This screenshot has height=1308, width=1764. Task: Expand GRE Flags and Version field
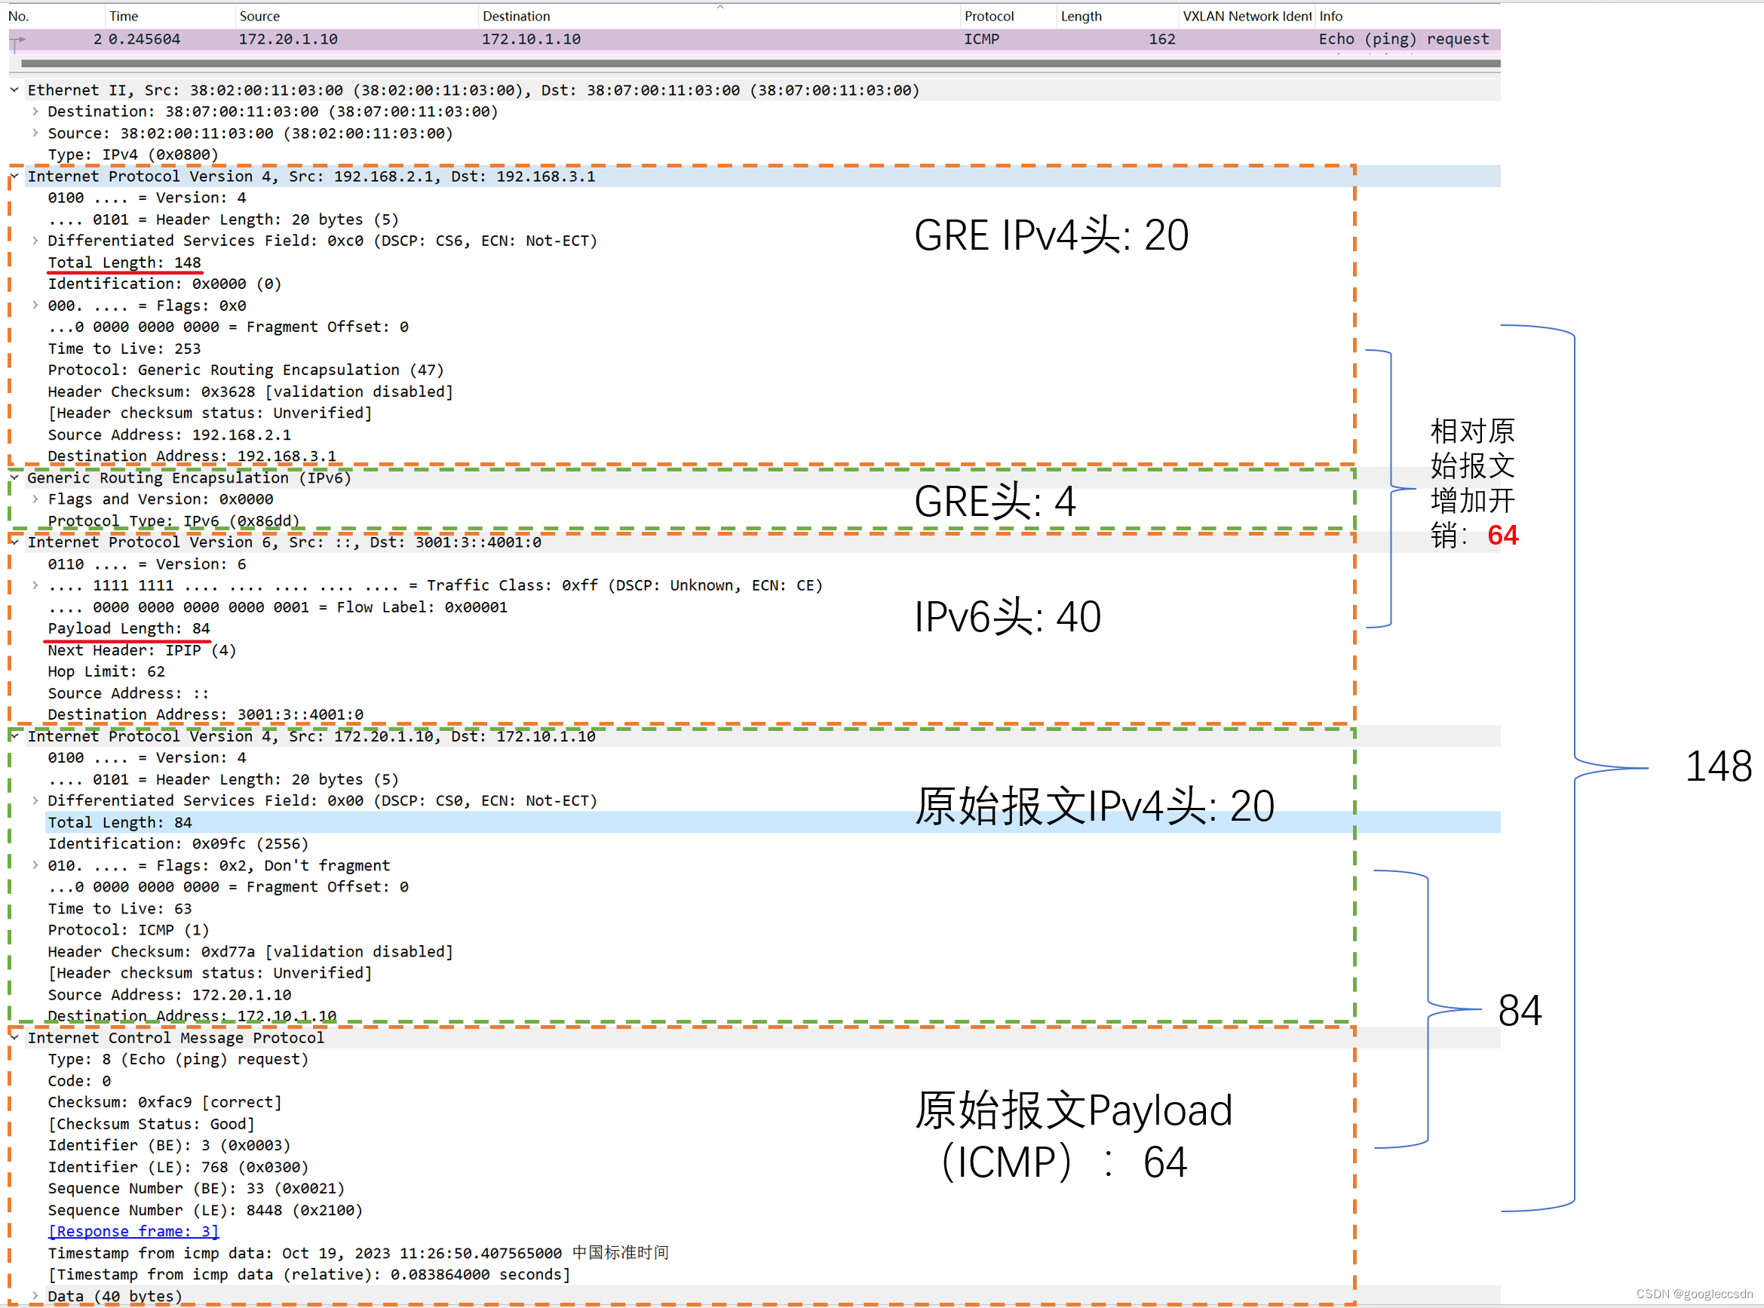coord(35,499)
